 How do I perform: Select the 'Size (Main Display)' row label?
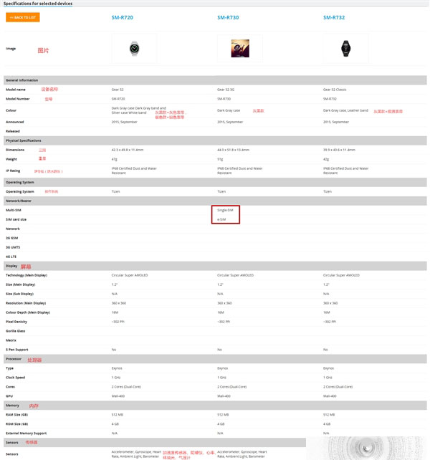20,284
